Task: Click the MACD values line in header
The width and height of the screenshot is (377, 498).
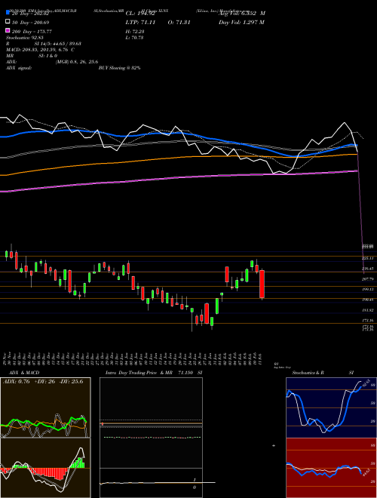Action: tap(41, 50)
